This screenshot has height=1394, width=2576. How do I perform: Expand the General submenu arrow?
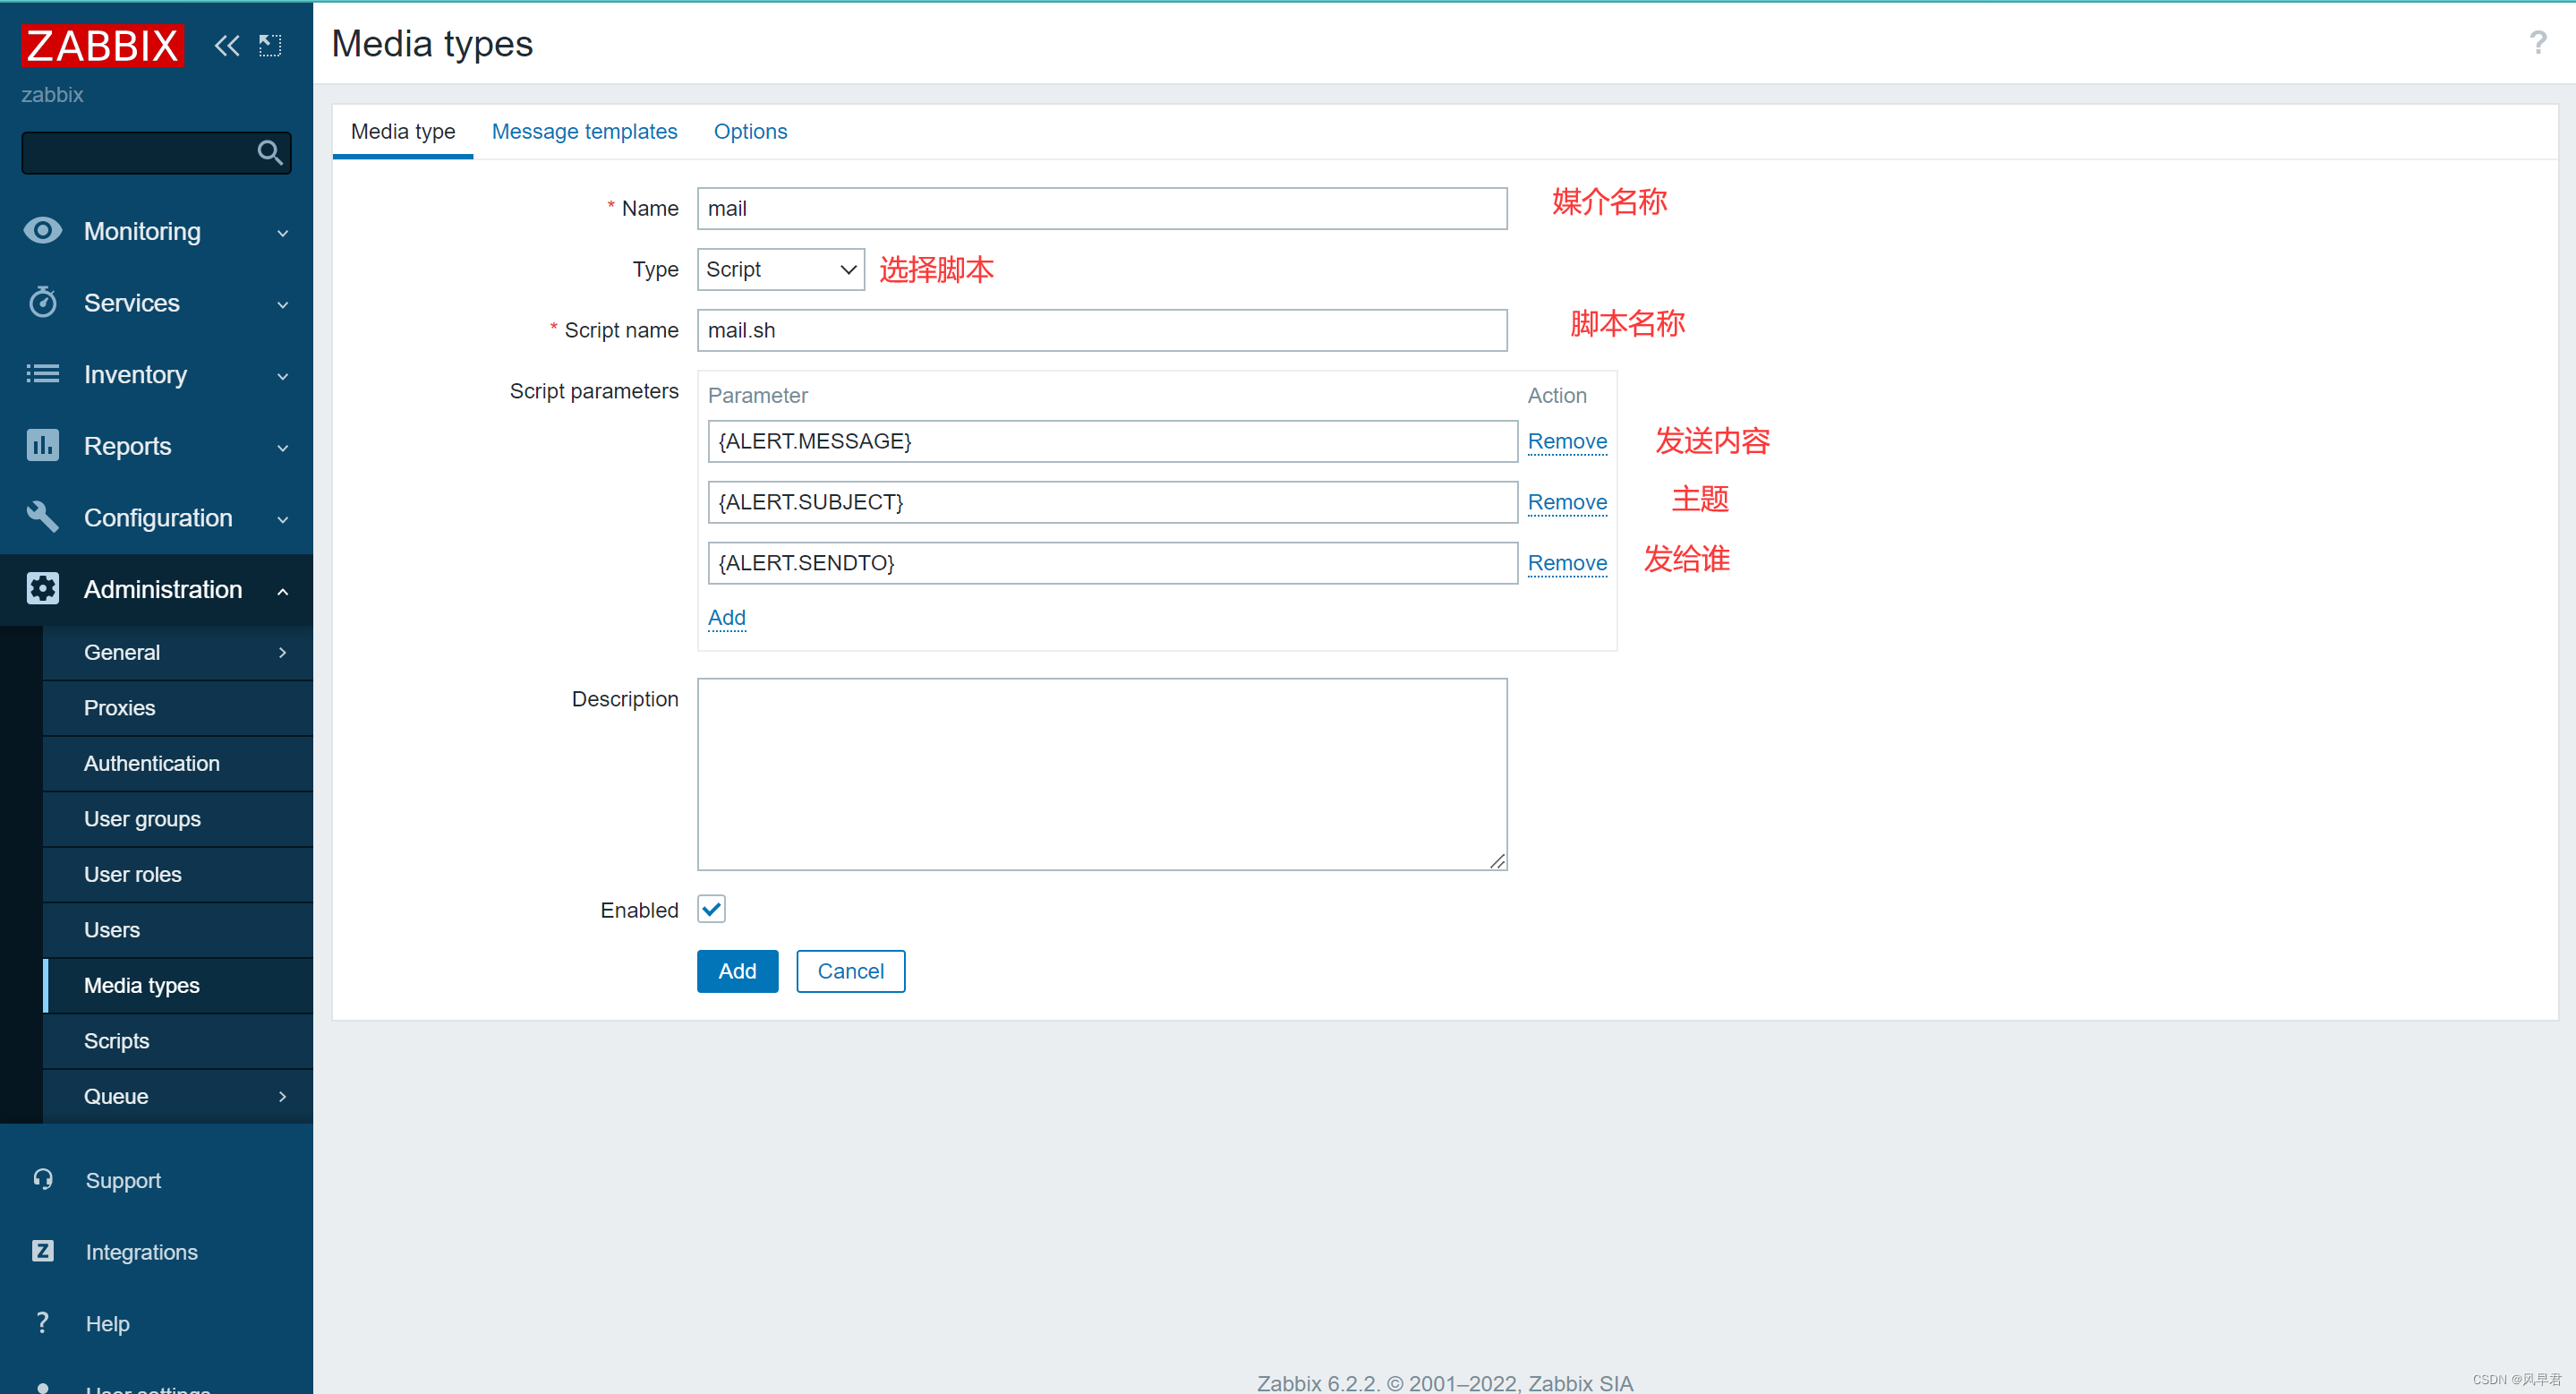282,652
